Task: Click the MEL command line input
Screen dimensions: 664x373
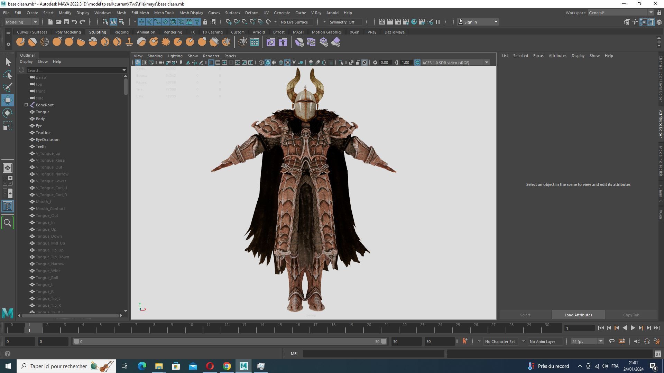Action: [x=373, y=354]
